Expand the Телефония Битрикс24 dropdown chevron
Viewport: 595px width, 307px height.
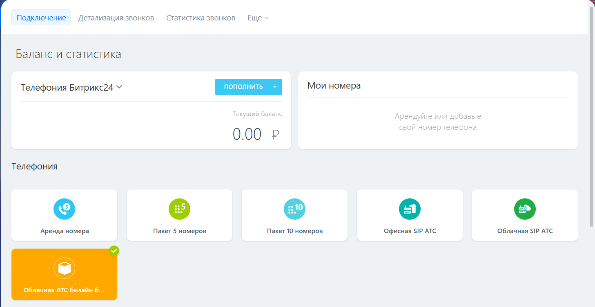119,87
